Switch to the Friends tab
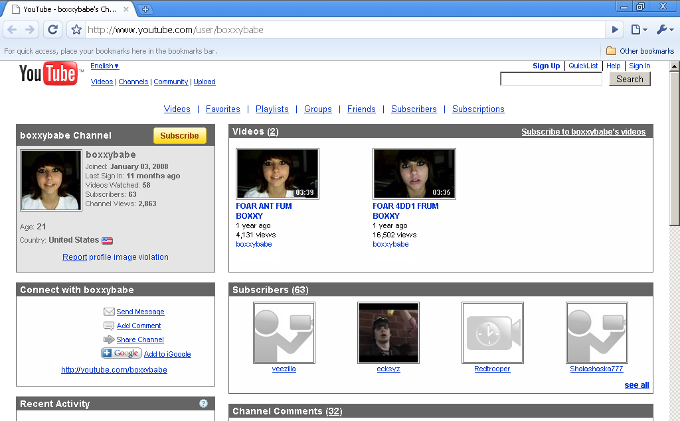The width and height of the screenshot is (680, 421). point(361,109)
